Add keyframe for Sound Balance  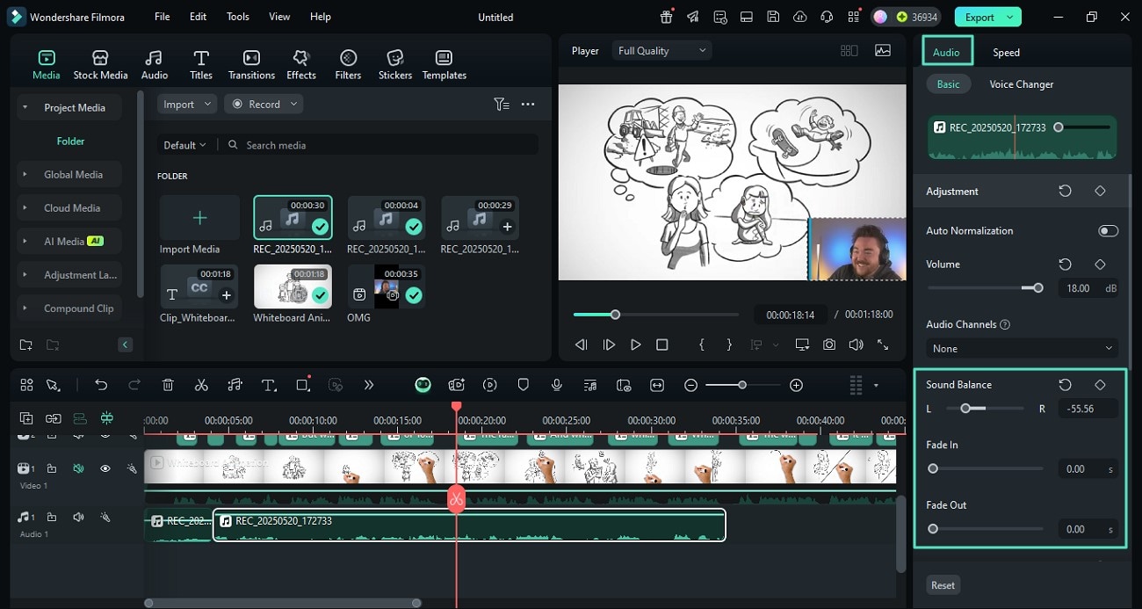[x=1100, y=385]
